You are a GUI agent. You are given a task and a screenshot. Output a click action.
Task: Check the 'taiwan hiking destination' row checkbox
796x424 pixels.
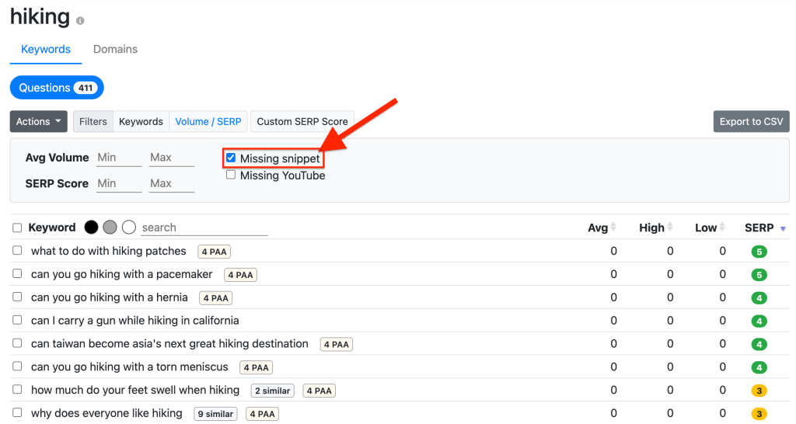[x=17, y=343]
